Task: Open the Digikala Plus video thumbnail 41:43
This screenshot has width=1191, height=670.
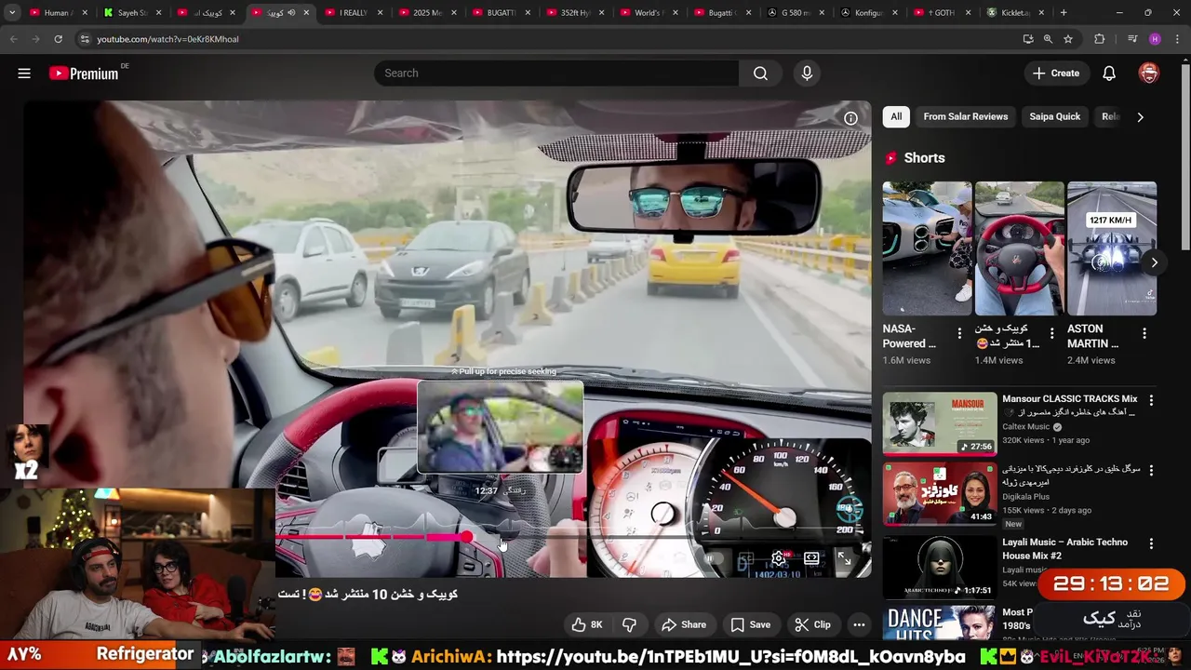Action: click(x=939, y=494)
